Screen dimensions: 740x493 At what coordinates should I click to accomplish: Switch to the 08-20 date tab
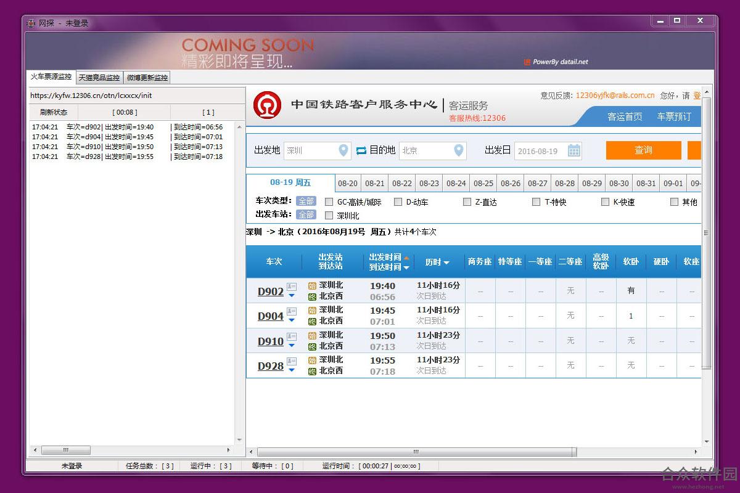click(x=348, y=184)
